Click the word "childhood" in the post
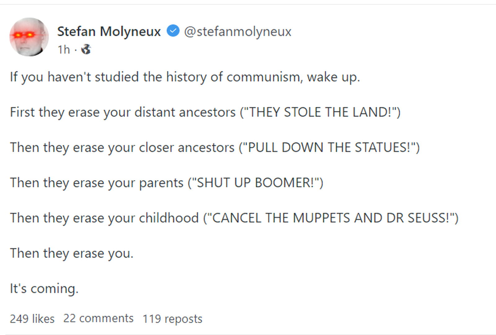The image size is (496, 335). [x=169, y=218]
